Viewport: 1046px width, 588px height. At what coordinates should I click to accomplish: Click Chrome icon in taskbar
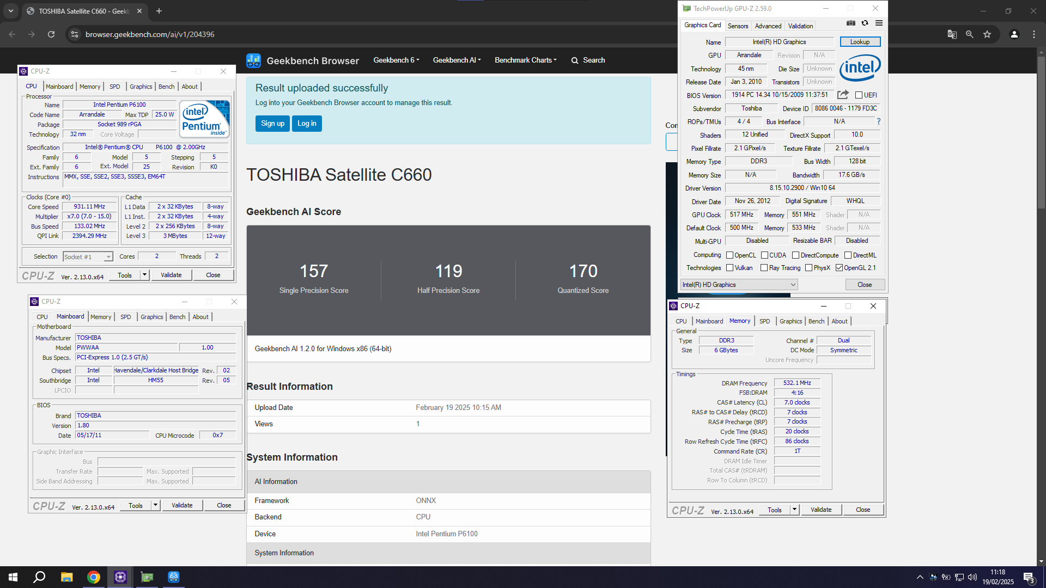click(94, 577)
